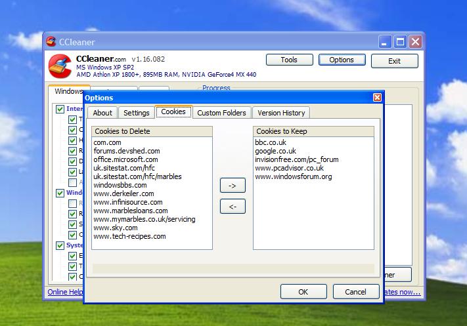Image resolution: width=467 pixels, height=326 pixels.
Task: Switch to the Settings tab
Action: (x=136, y=113)
